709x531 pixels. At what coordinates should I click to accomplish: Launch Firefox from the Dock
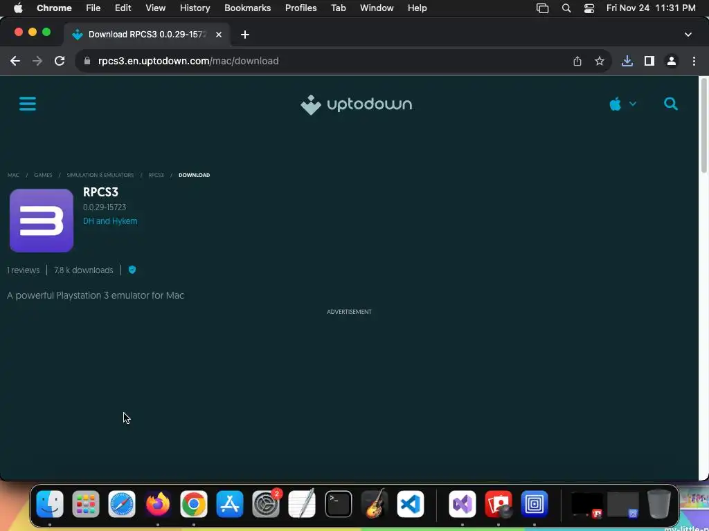coord(158,504)
